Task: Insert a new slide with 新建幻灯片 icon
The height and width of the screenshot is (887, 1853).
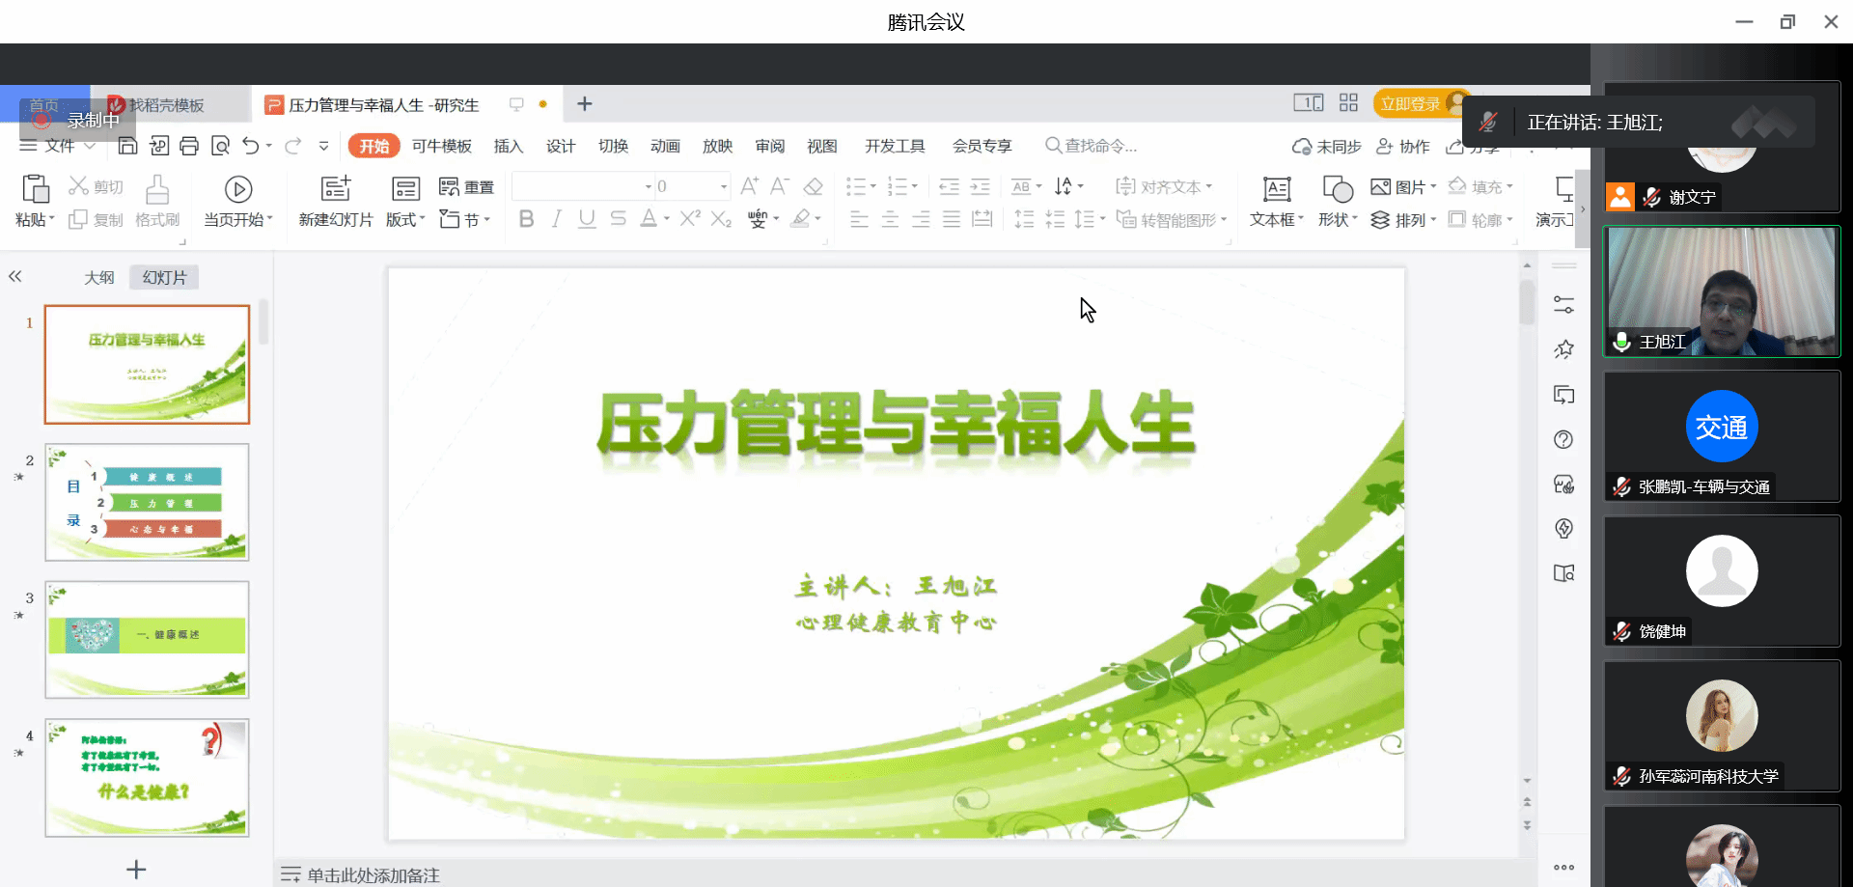Action: (x=335, y=189)
